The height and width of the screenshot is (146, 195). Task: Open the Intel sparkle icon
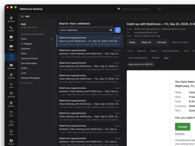[x=11, y=84]
